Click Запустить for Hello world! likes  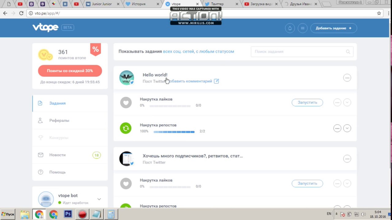click(x=307, y=102)
